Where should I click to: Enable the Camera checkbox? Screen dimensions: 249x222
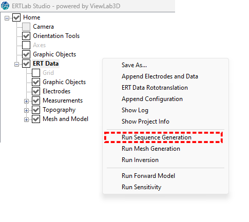coord(26,27)
